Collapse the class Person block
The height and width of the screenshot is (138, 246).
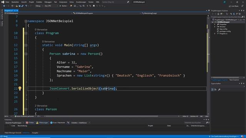click(26, 109)
